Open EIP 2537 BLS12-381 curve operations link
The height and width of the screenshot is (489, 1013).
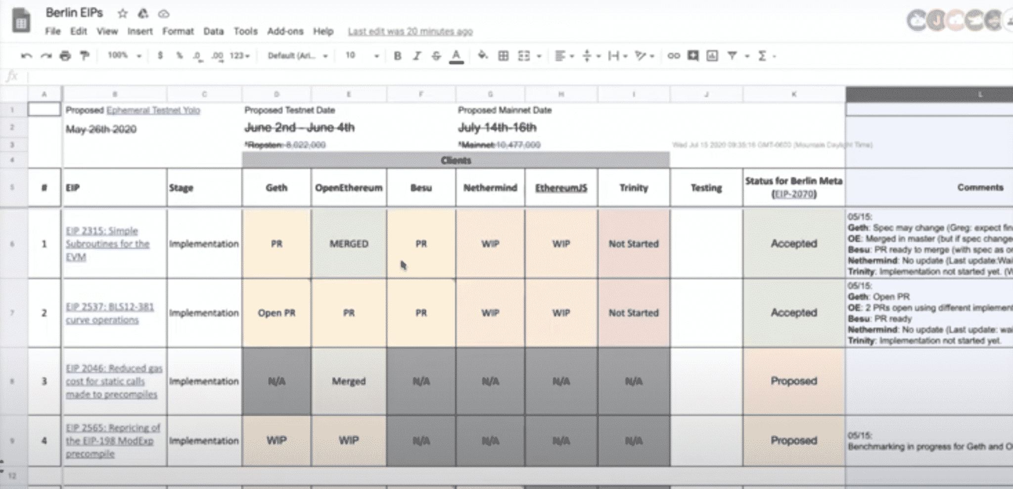[110, 313]
